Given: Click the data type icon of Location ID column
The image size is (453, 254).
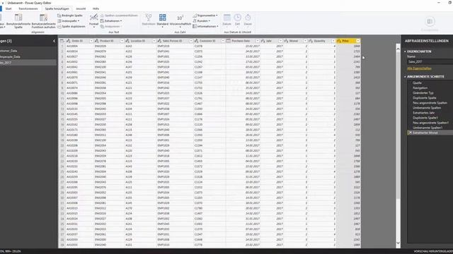Looking at the screenshot, I should pyautogui.click(x=127, y=41).
